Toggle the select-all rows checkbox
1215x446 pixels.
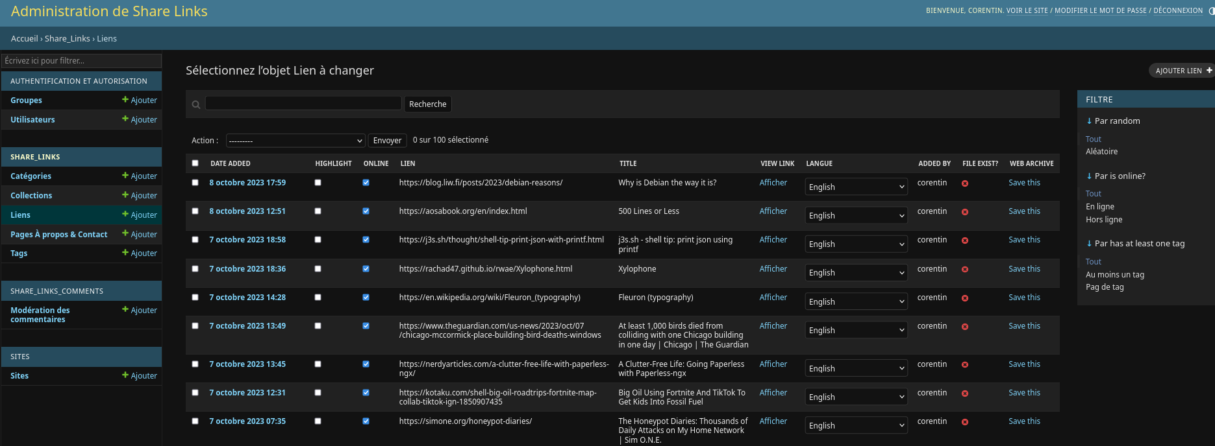pyautogui.click(x=195, y=163)
